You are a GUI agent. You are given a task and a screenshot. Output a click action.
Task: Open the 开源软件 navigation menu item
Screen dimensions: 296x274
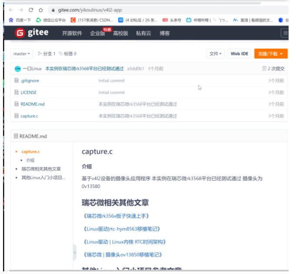(x=72, y=33)
